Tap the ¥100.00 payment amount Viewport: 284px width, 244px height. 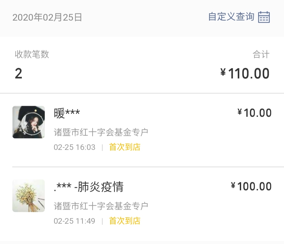pyautogui.click(x=251, y=186)
